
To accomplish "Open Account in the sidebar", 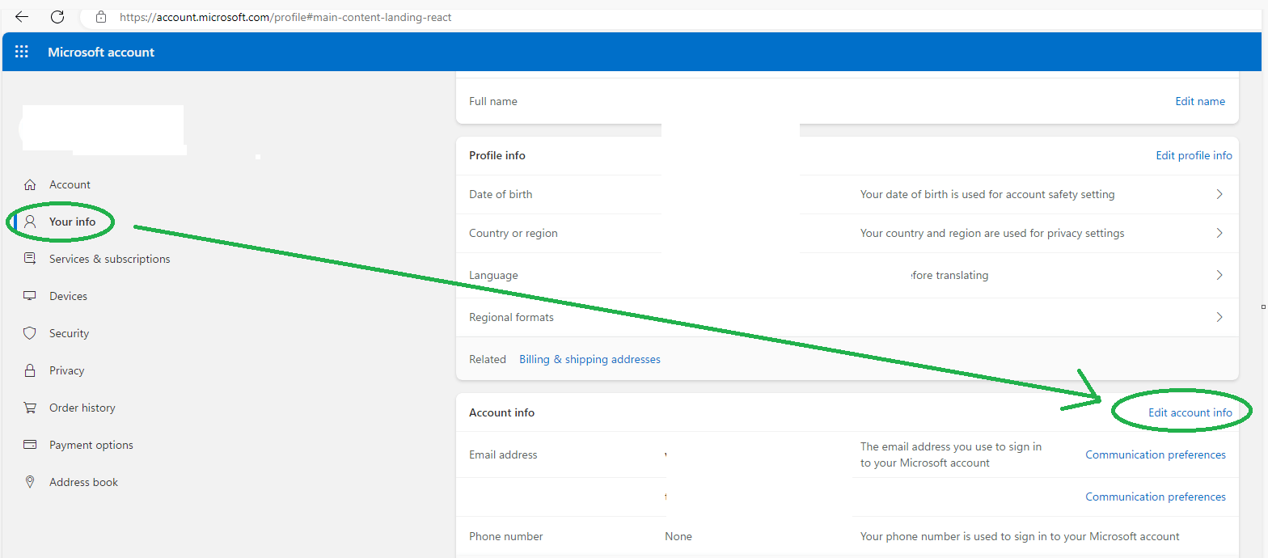I will coord(70,184).
